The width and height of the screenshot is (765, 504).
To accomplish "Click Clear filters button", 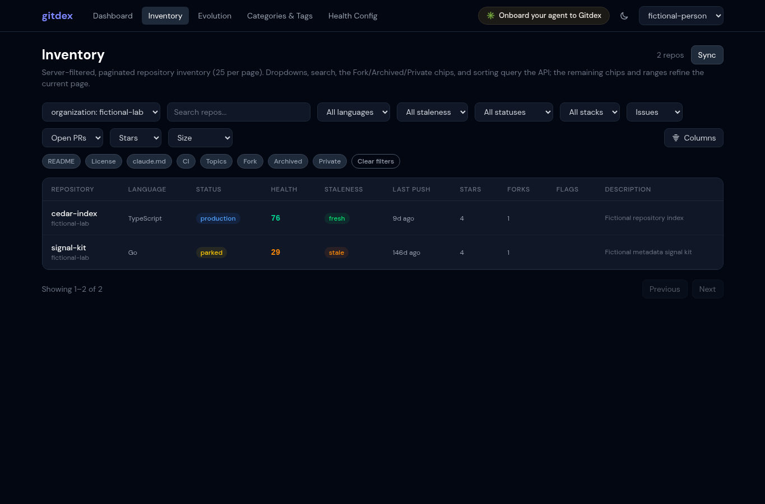I will click(375, 161).
